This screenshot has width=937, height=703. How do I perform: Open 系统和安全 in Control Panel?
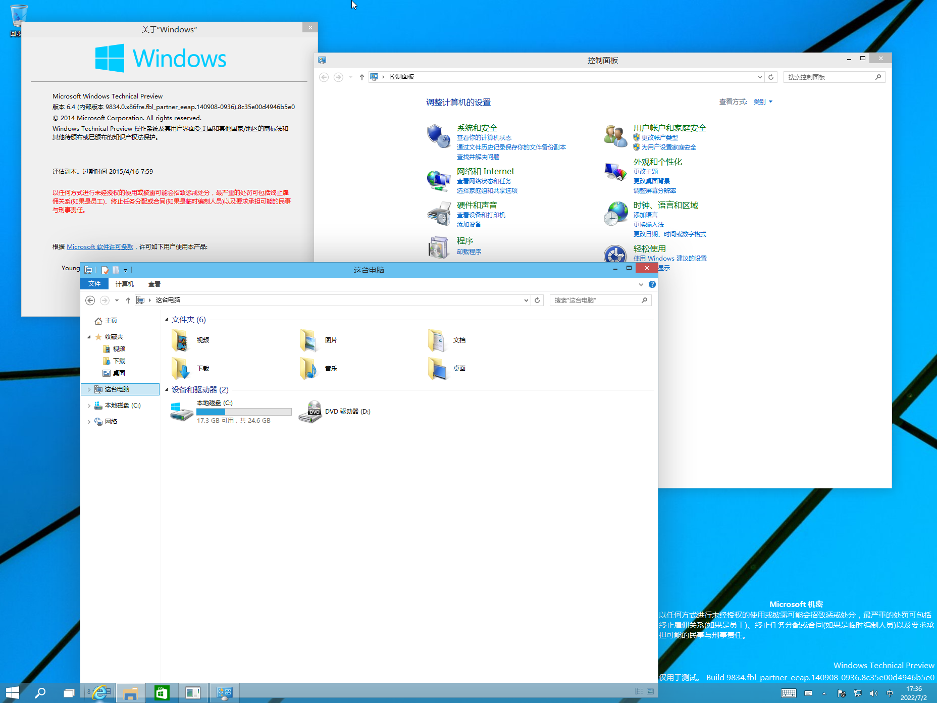coord(477,128)
